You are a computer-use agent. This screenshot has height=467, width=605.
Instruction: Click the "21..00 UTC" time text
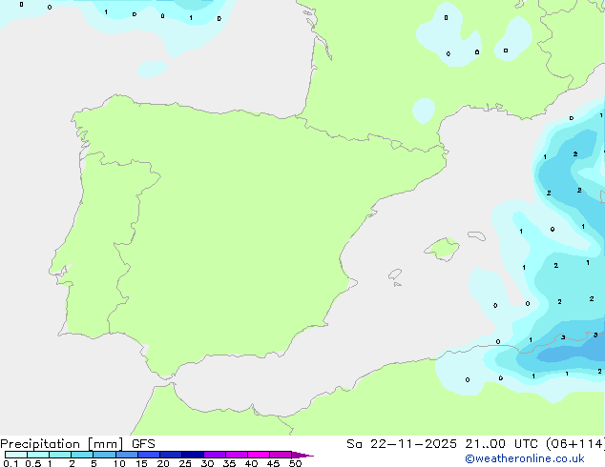[501, 444]
